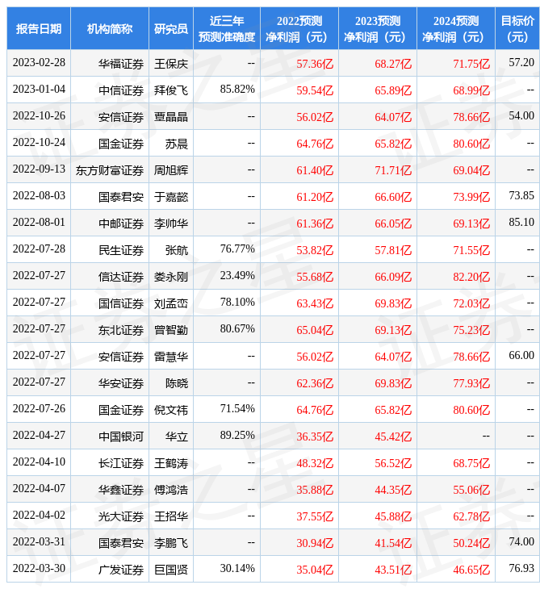Click the 77.93亿 profit value
The height and width of the screenshot is (589, 540).
471,383
